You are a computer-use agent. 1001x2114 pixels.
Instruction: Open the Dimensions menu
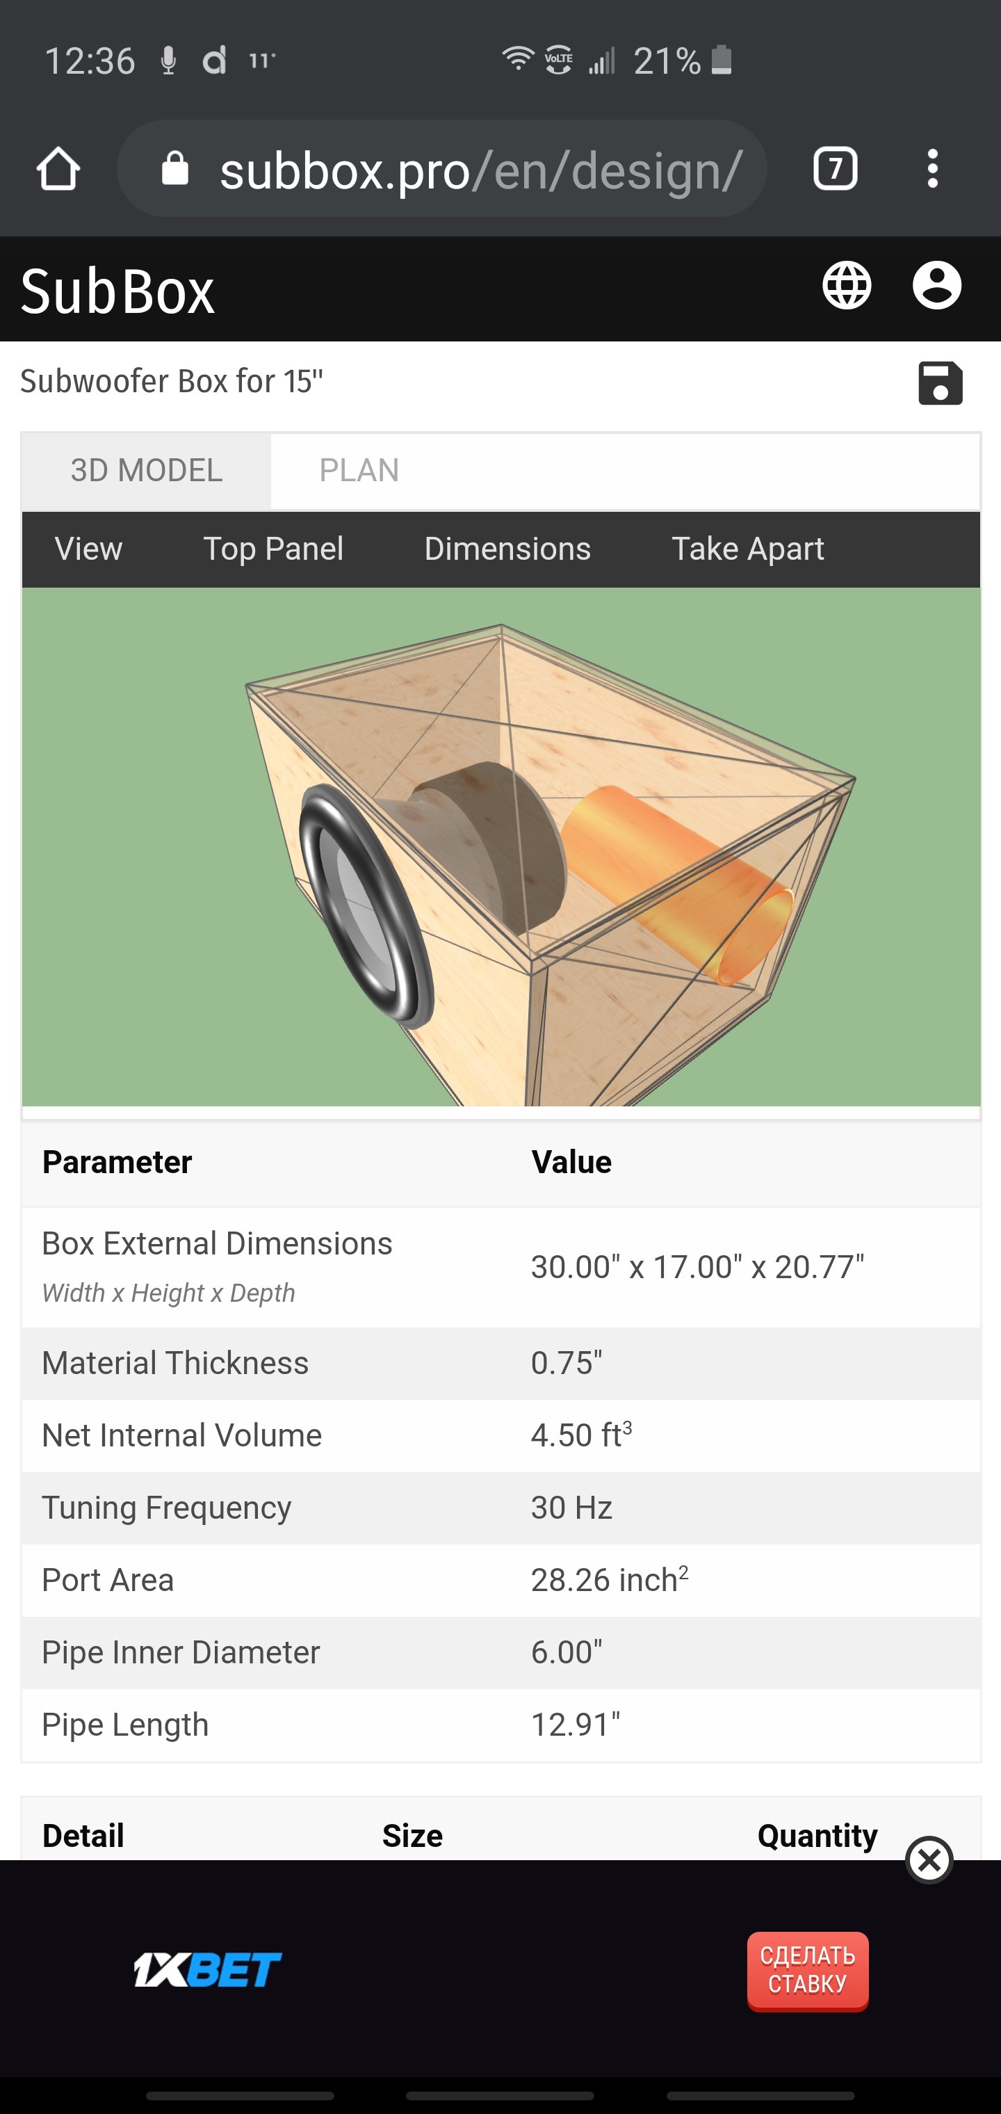507,549
